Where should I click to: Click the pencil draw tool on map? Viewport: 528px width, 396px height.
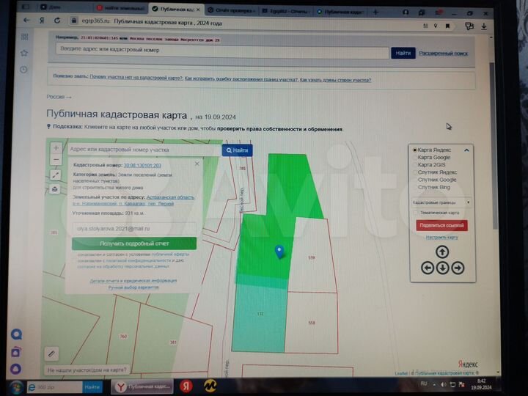click(51, 353)
